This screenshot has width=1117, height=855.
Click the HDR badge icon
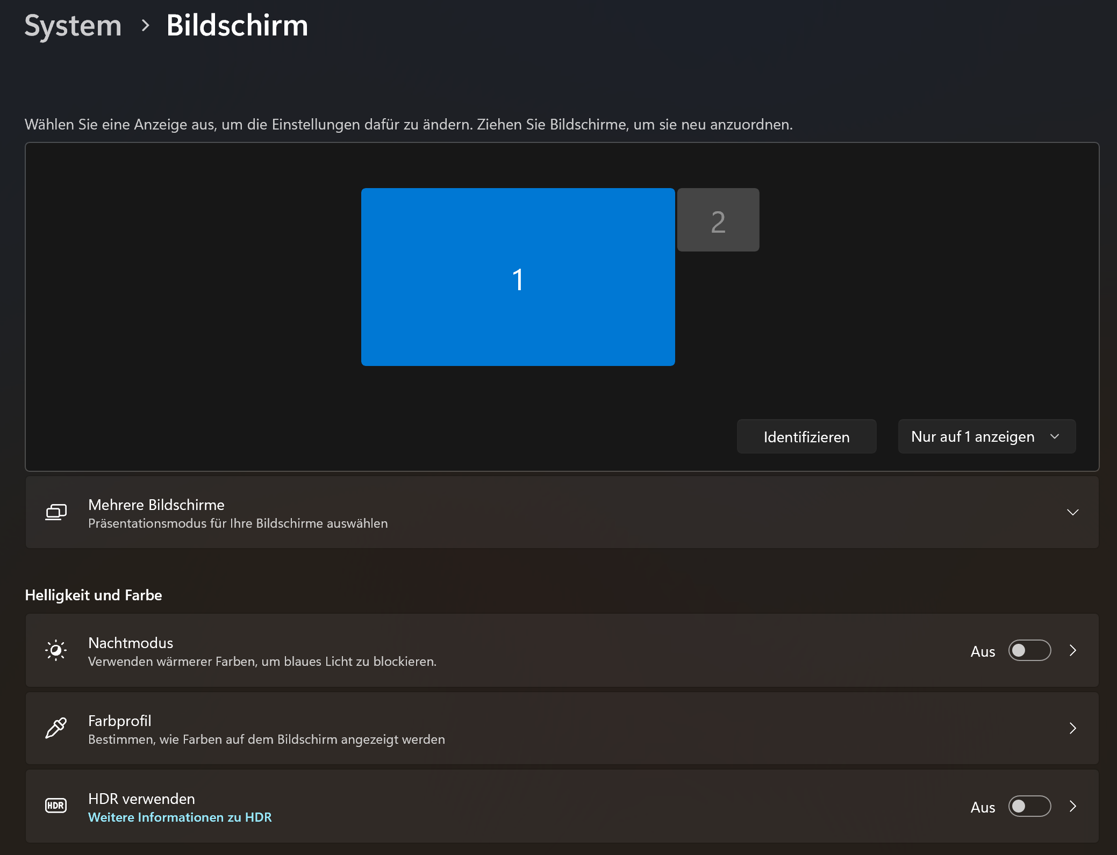click(x=56, y=806)
